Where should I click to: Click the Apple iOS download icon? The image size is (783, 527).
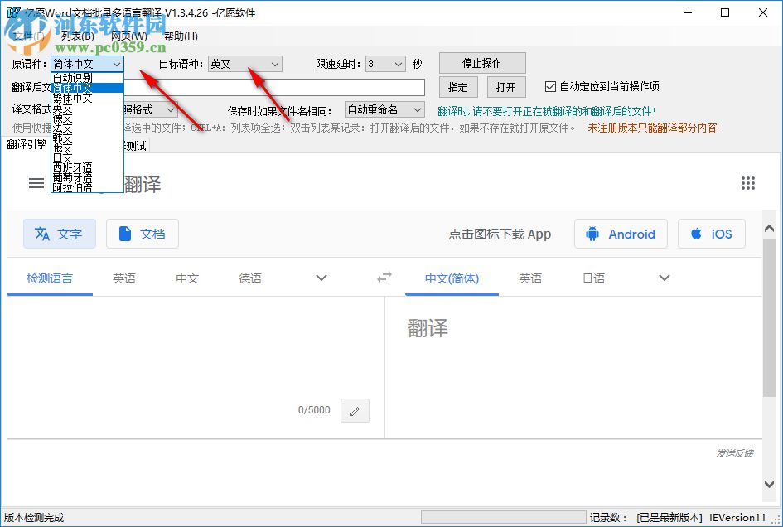pyautogui.click(x=695, y=234)
